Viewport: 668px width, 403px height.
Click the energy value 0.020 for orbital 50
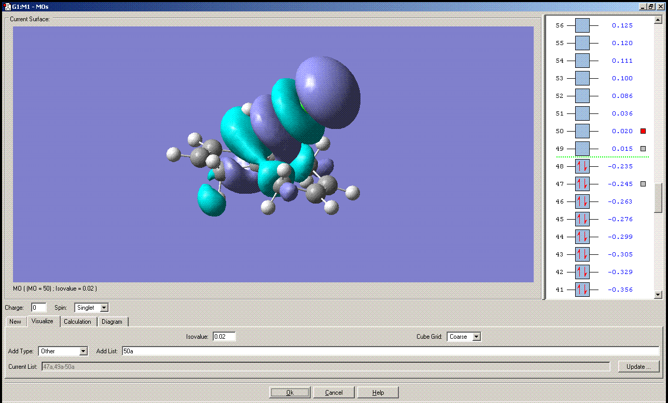pos(622,131)
